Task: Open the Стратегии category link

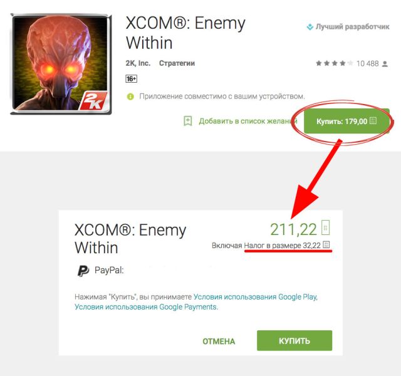Action: (177, 63)
